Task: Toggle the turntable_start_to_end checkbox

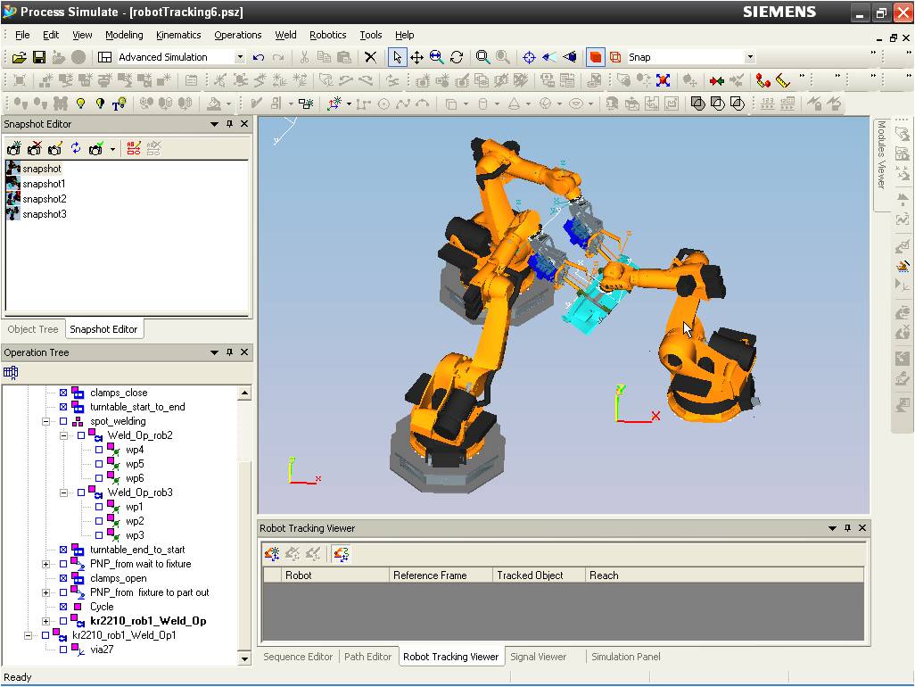Action: point(63,407)
